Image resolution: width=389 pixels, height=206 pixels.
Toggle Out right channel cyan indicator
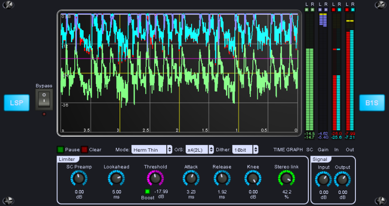click(353, 10)
